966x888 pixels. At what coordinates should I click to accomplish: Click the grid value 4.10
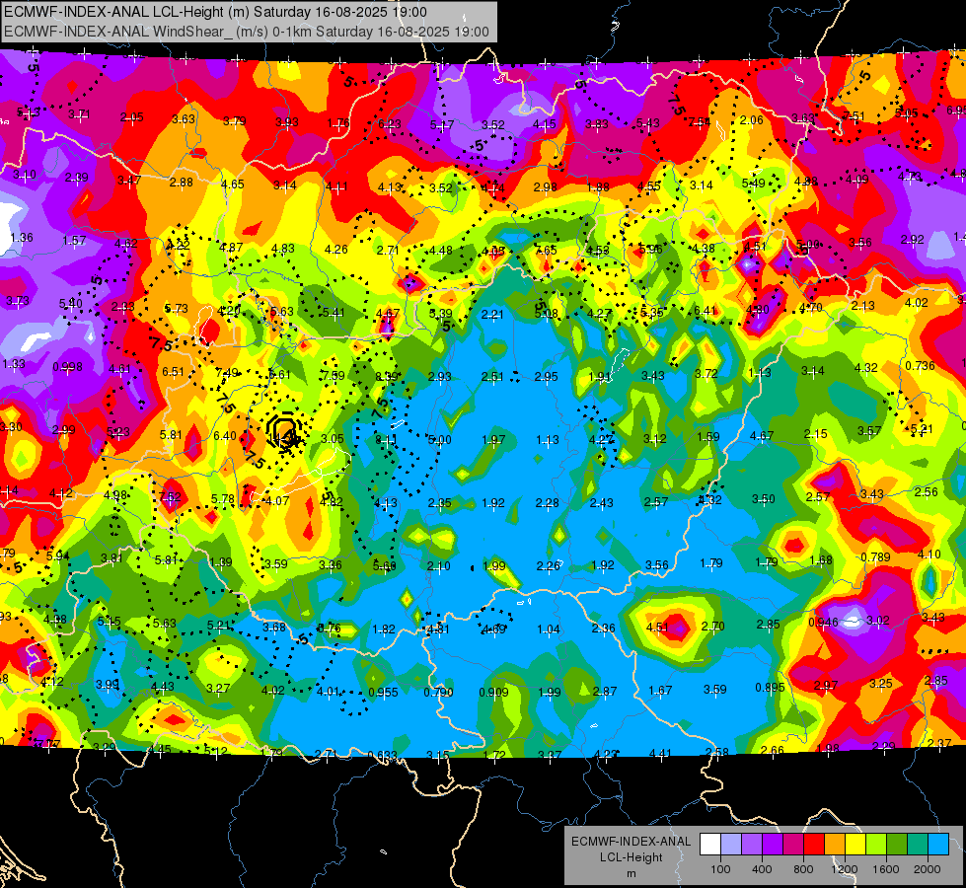click(929, 554)
